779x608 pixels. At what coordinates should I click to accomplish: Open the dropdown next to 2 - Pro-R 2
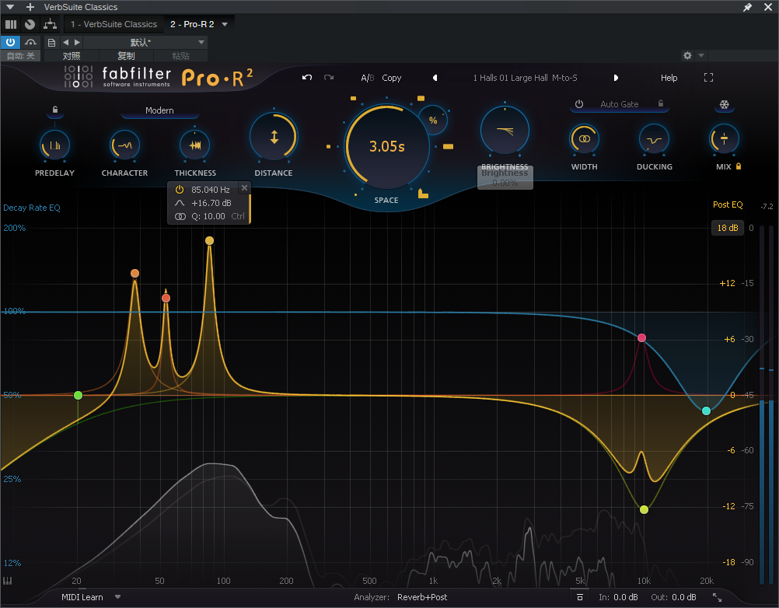[224, 24]
